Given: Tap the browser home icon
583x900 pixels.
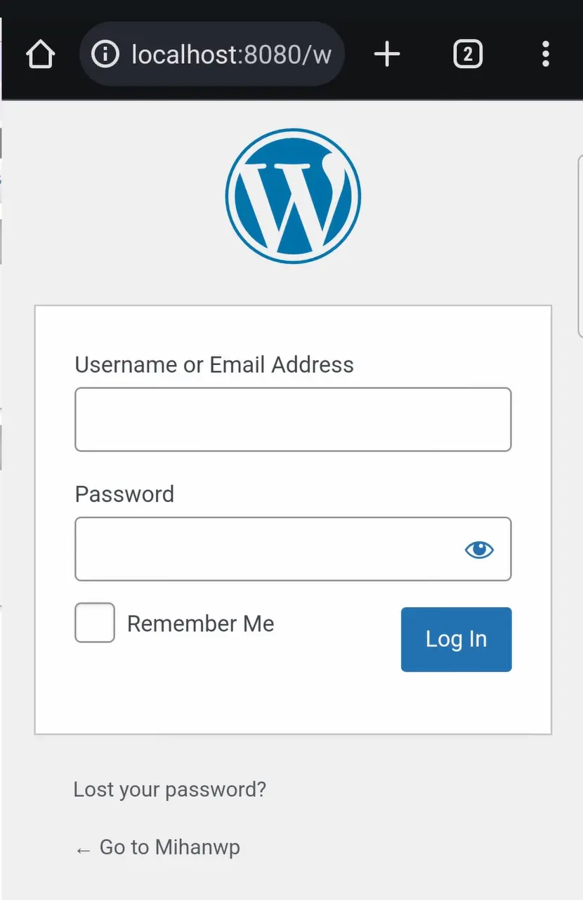Looking at the screenshot, I should (41, 54).
